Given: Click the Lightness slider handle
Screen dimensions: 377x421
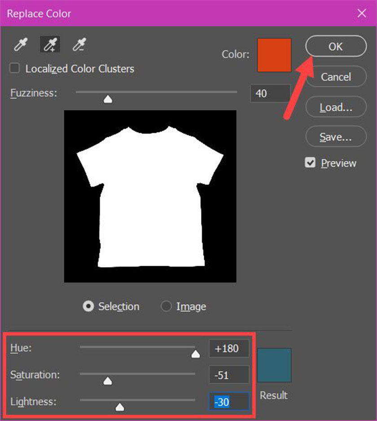Looking at the screenshot, I should [x=120, y=407].
